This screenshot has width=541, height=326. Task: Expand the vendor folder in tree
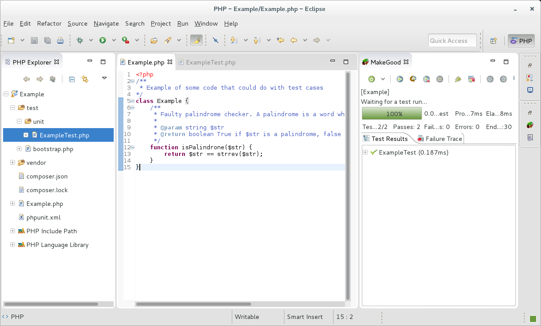coord(12,163)
